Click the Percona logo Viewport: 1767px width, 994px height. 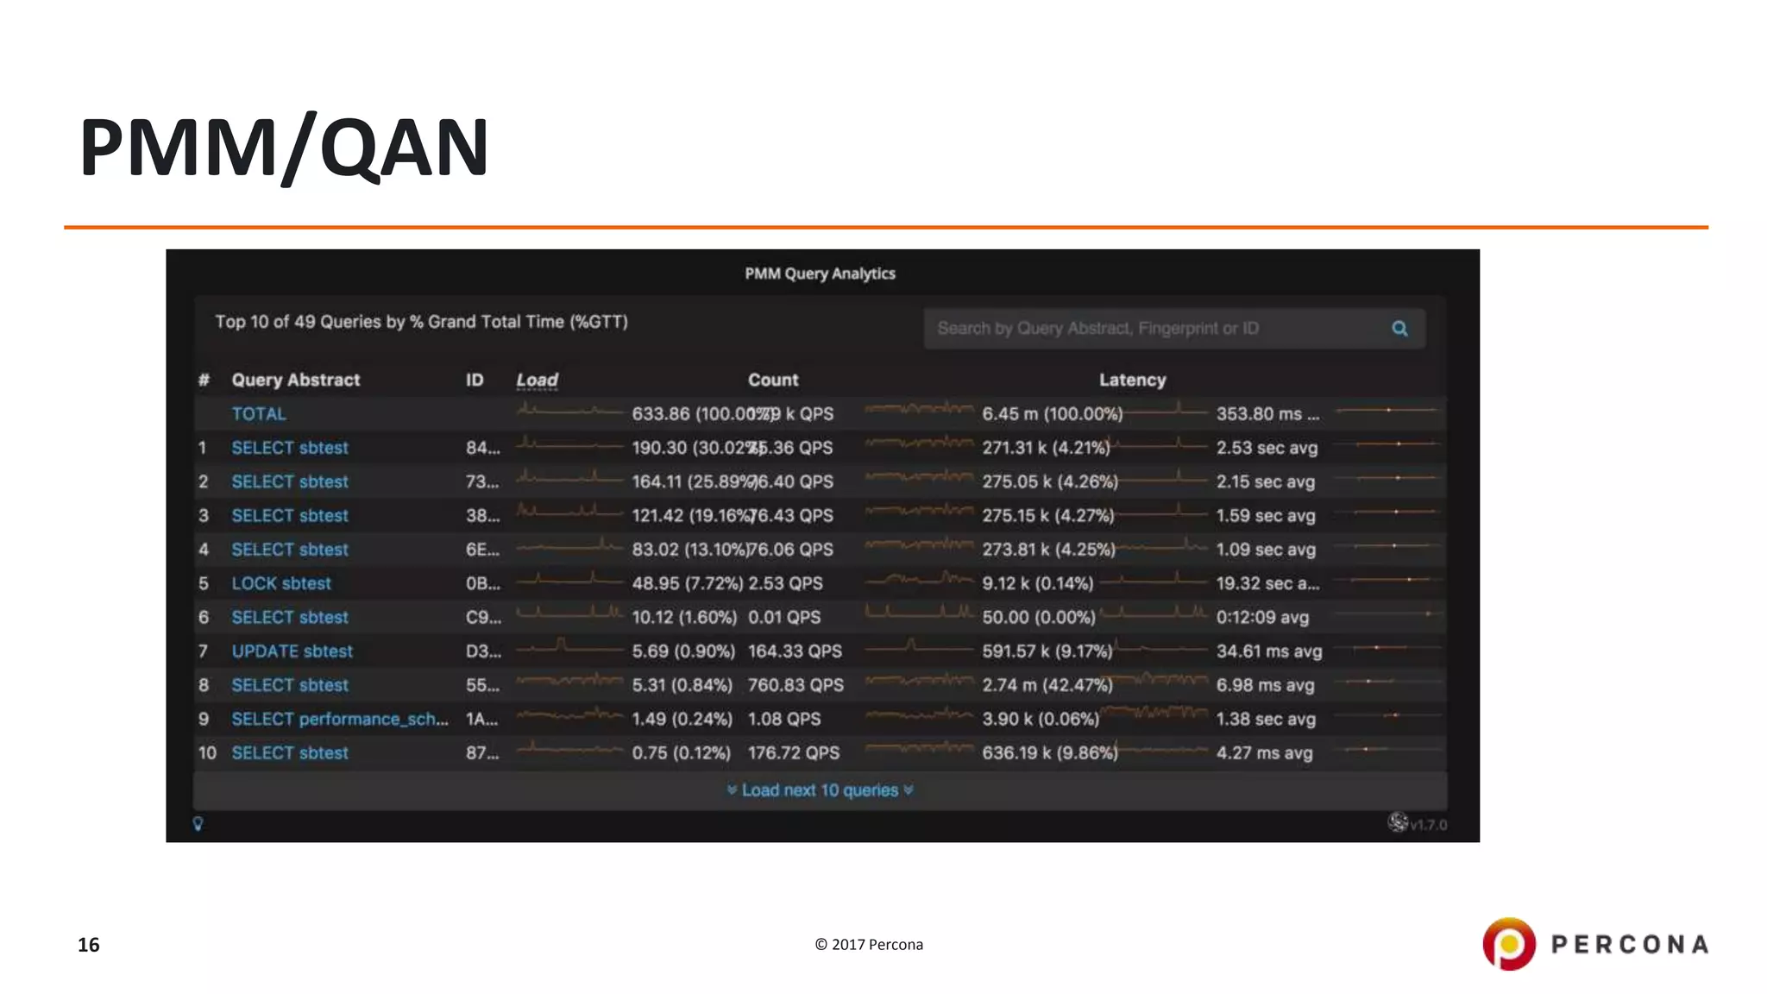(1595, 944)
